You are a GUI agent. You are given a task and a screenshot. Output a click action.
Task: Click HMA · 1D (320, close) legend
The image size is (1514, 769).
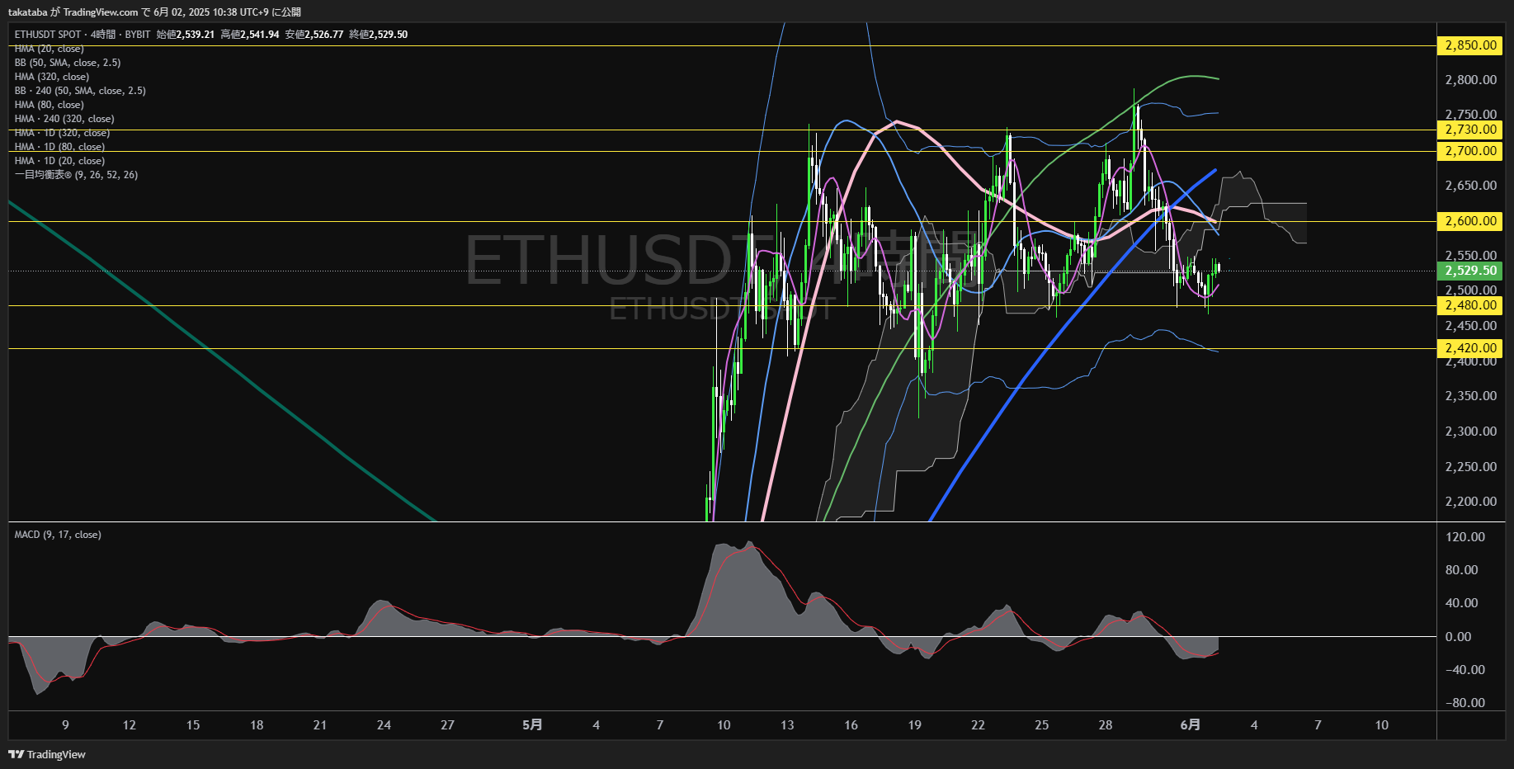pyautogui.click(x=62, y=133)
